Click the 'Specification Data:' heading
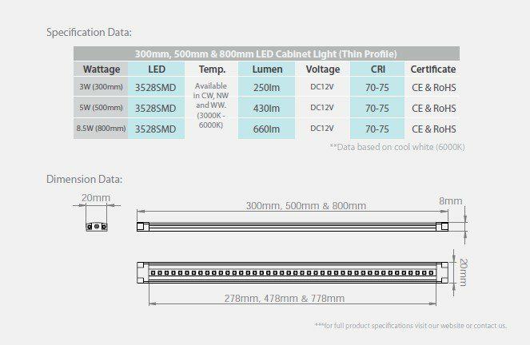 pos(89,33)
